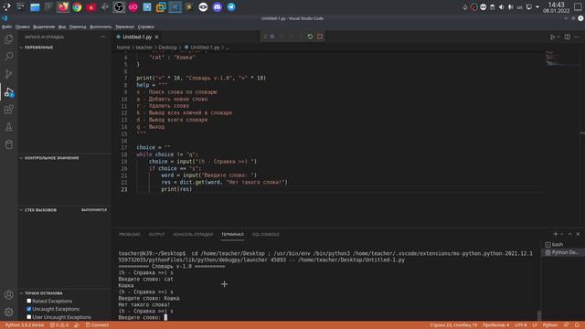The height and width of the screenshot is (329, 585).
Task: Open Telegram from the taskbar
Action: click(231, 7)
